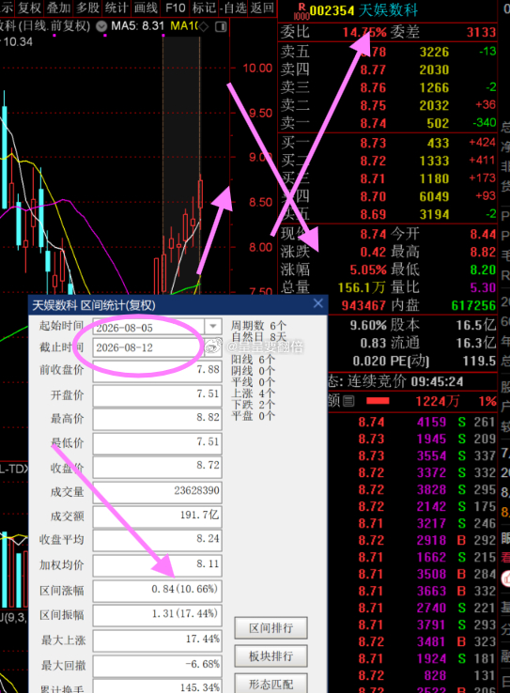Screen dimensions: 510x693
Task: Click the 最低 value 8.20
Action: pyautogui.click(x=483, y=269)
